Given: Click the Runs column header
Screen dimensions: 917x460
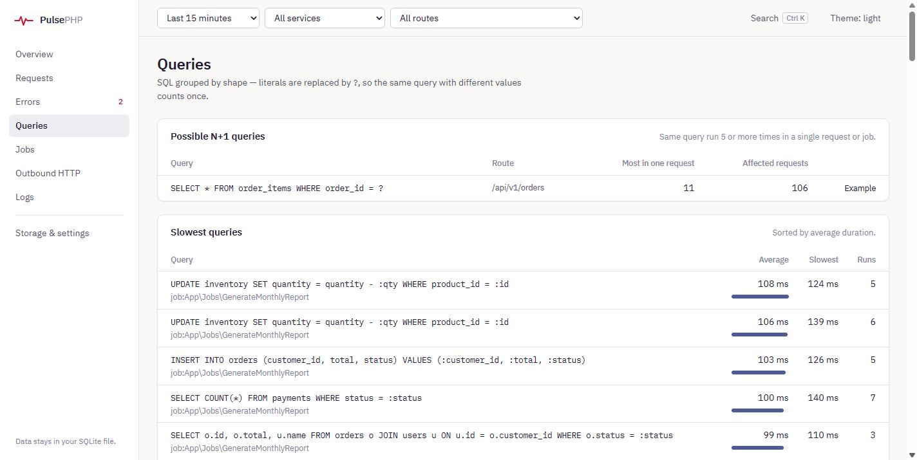Looking at the screenshot, I should [x=866, y=260].
